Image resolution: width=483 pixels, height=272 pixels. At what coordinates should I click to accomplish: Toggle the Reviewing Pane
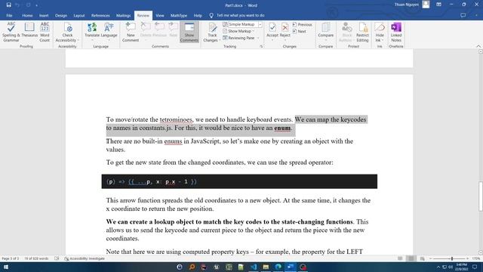click(239, 38)
